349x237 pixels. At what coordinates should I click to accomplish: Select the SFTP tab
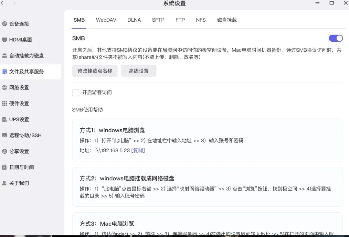tap(158, 20)
